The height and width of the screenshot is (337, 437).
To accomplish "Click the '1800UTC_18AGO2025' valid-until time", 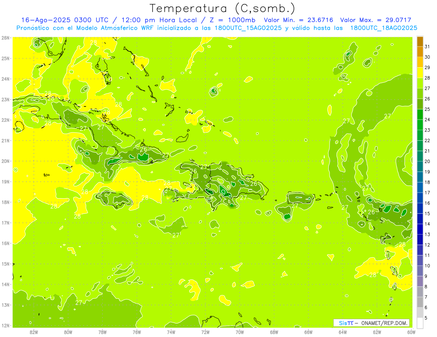I will (x=383, y=28).
